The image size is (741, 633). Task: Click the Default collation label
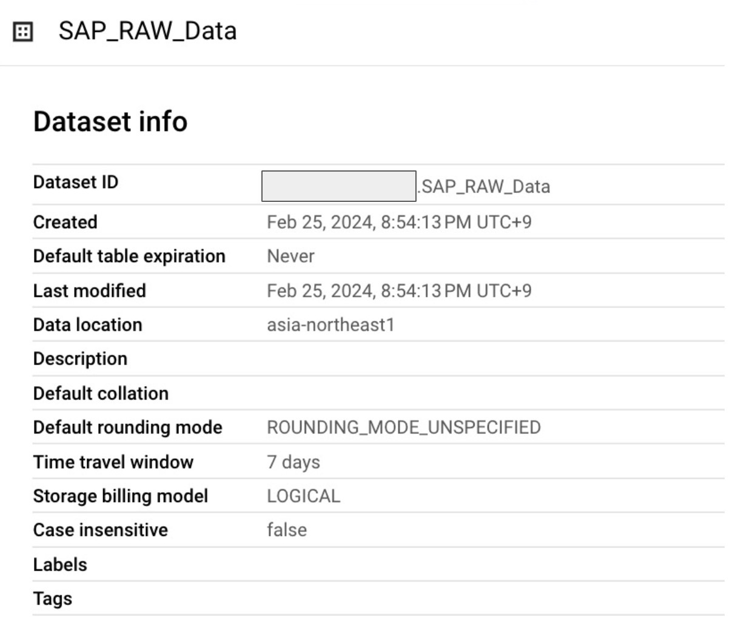[101, 393]
